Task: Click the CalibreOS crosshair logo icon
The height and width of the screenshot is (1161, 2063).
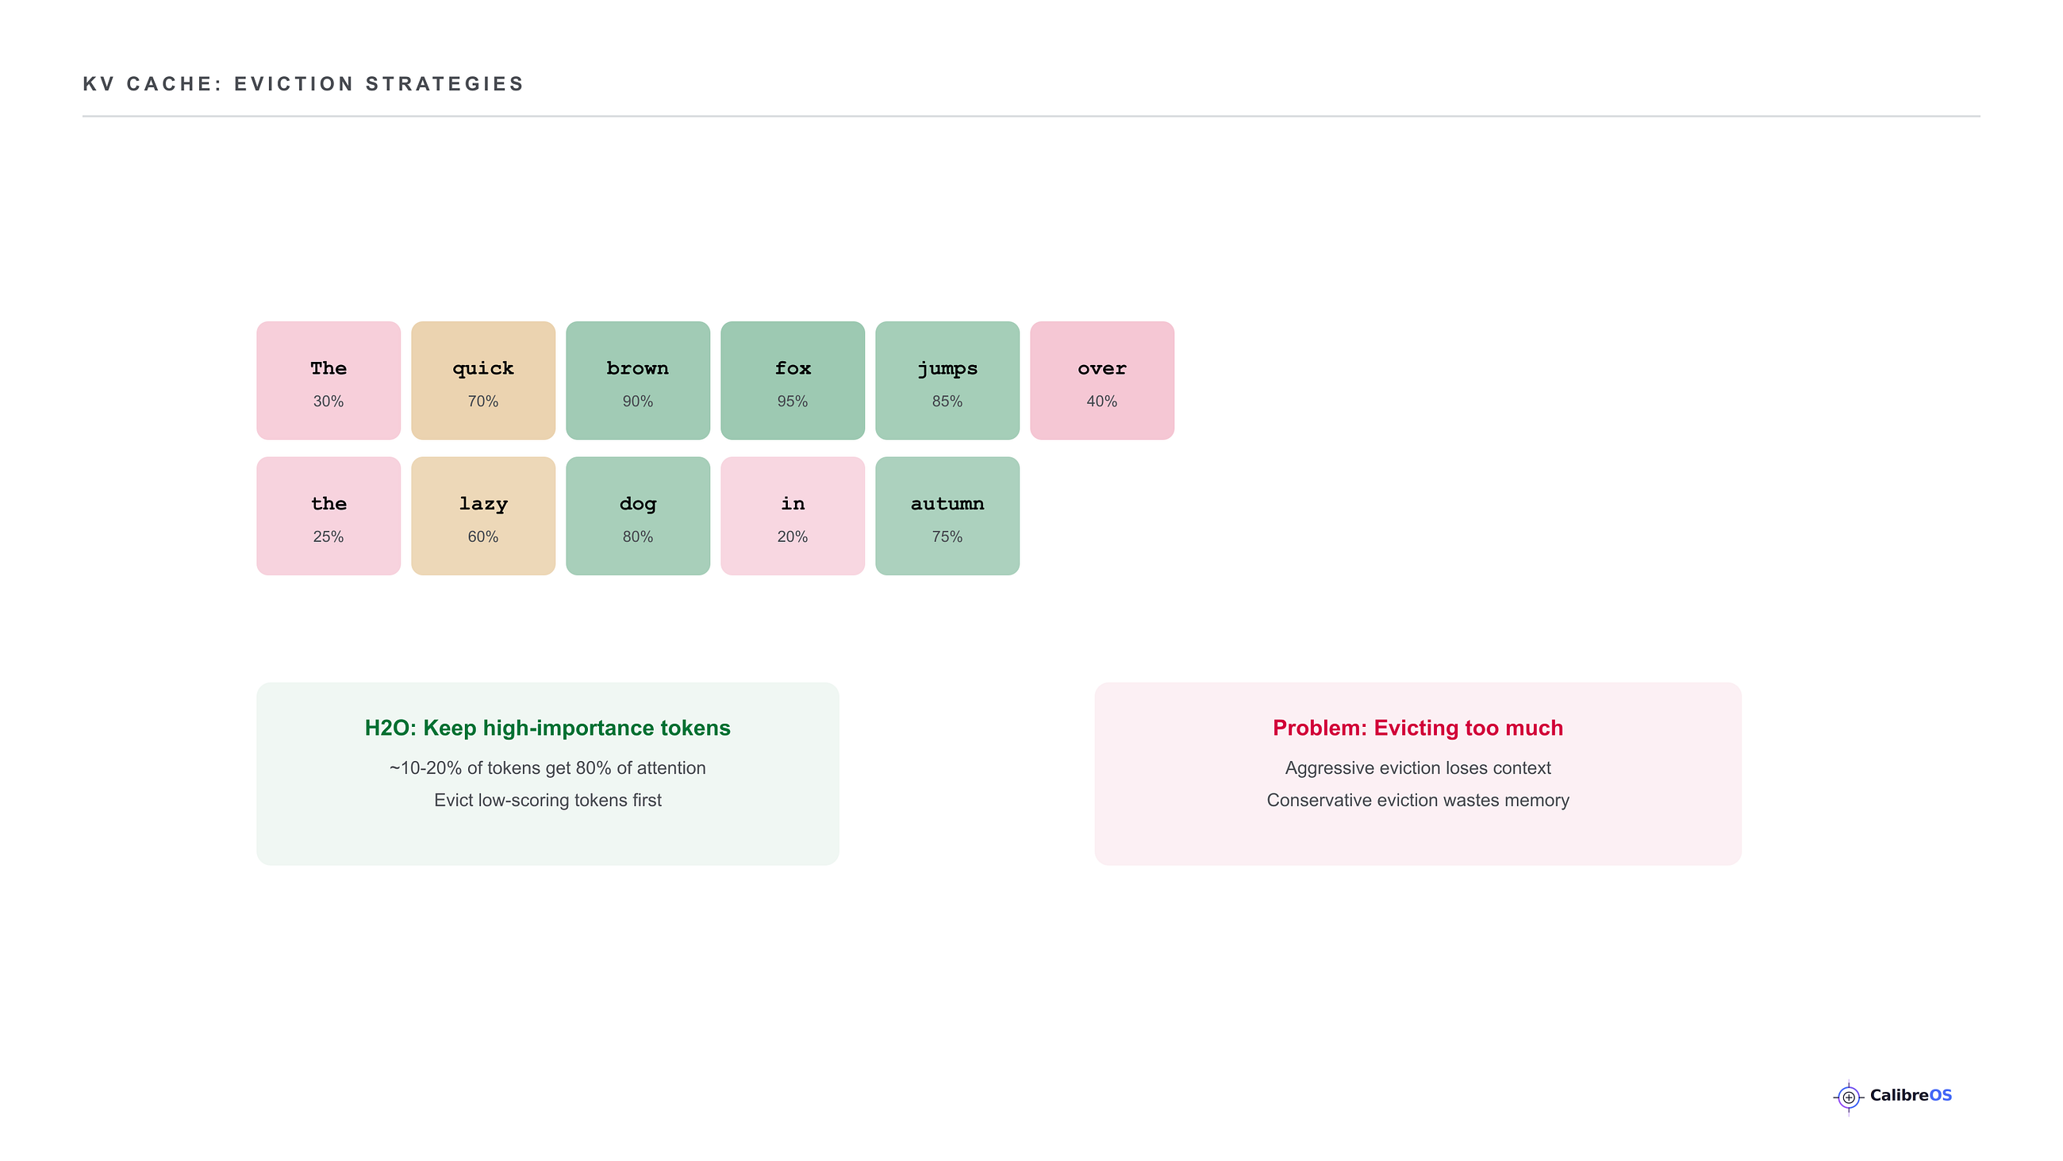Action: click(x=1849, y=1097)
